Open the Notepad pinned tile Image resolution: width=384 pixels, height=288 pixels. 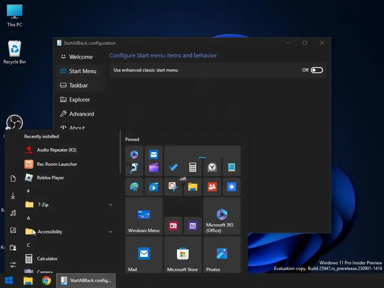[x=232, y=168]
